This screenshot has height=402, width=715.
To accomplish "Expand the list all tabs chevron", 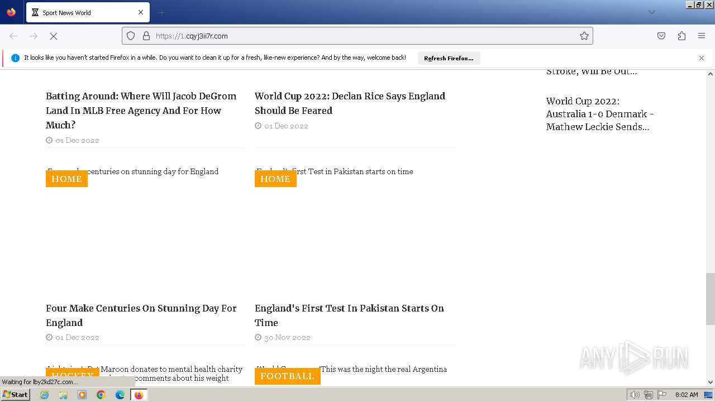I will pyautogui.click(x=651, y=12).
